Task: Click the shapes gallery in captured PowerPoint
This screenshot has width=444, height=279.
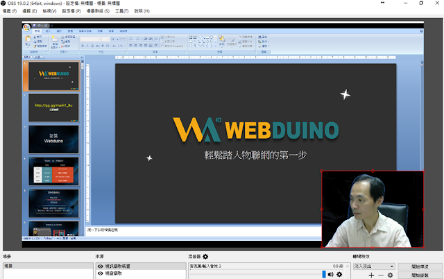Action: point(203,42)
